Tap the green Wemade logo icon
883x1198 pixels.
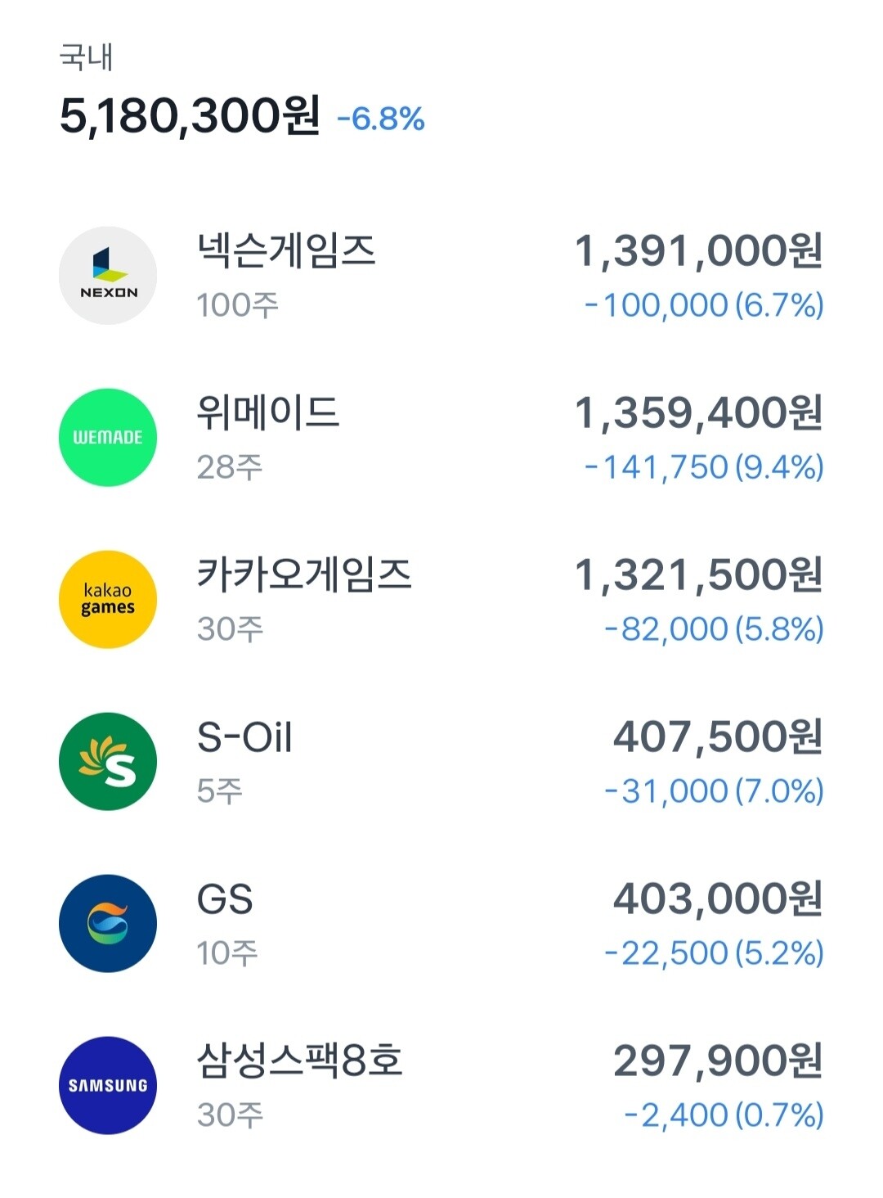pyautogui.click(x=108, y=438)
